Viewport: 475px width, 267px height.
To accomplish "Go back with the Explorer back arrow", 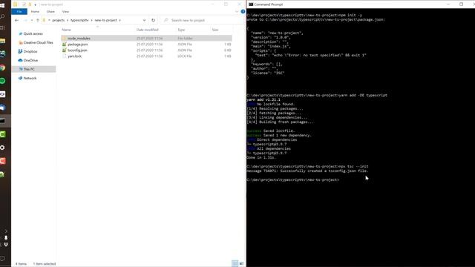I will 16,20.
